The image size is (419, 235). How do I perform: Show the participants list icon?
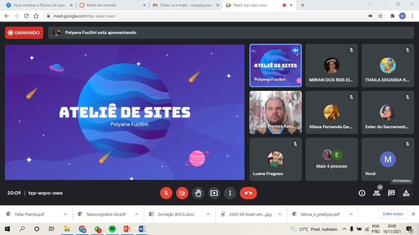tap(376, 193)
